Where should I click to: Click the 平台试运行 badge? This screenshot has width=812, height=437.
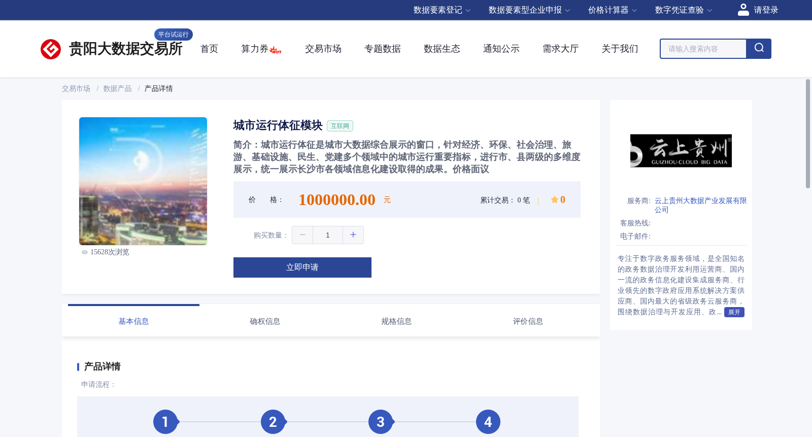pyautogui.click(x=174, y=35)
